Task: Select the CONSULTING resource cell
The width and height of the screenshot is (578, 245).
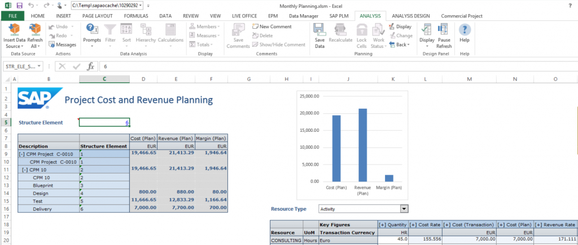Action: pyautogui.click(x=286, y=240)
